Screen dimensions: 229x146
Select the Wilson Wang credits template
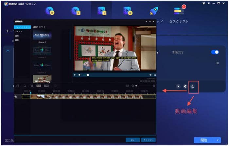(x=42, y=79)
